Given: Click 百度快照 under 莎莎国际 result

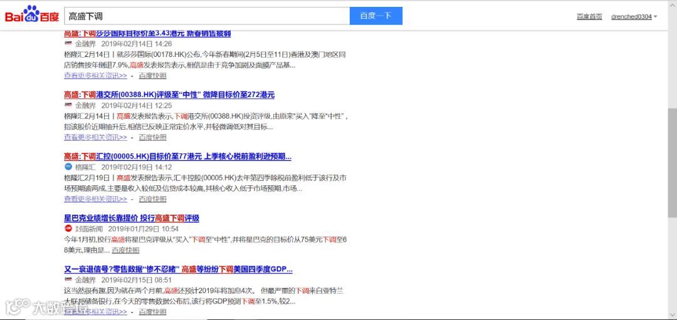Looking at the screenshot, I should (152, 76).
